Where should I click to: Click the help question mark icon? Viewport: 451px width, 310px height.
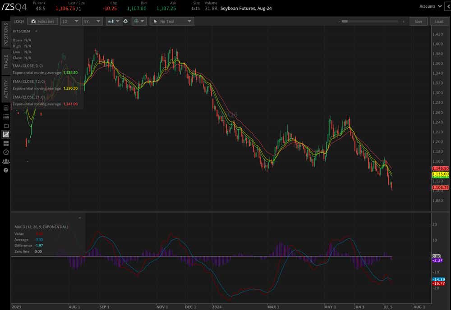click(x=5, y=170)
